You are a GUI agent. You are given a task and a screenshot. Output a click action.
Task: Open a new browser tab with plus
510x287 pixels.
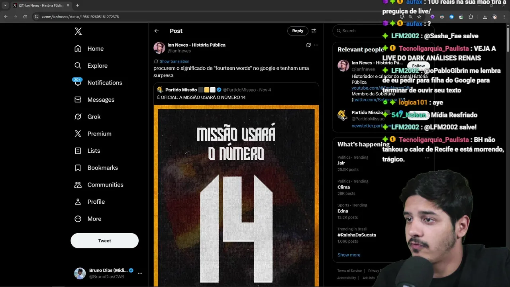pos(77,5)
